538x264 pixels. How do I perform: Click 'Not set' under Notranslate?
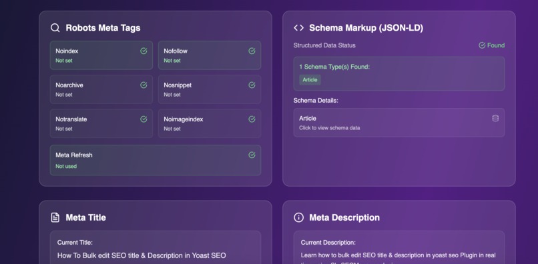coord(64,129)
